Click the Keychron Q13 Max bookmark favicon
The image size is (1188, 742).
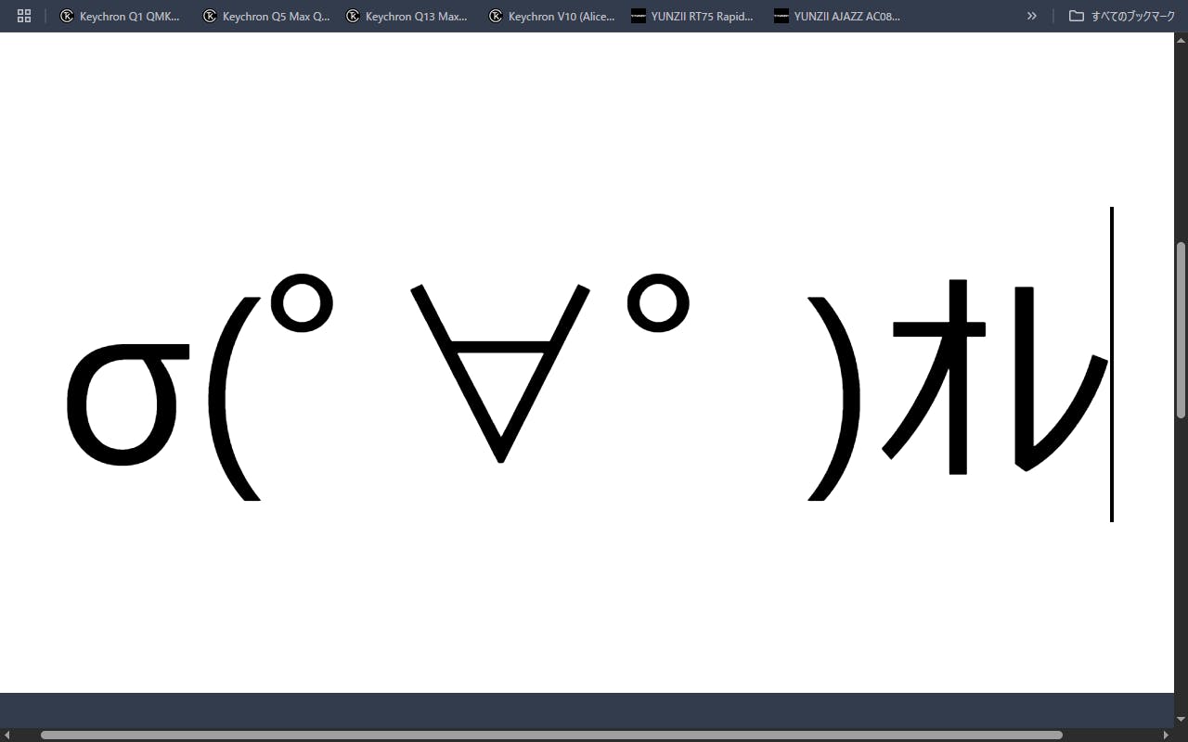(353, 16)
